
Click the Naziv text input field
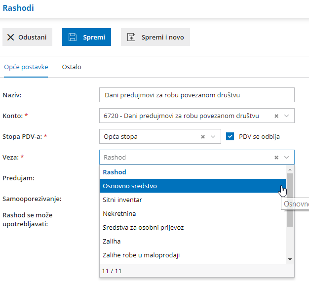click(196, 95)
